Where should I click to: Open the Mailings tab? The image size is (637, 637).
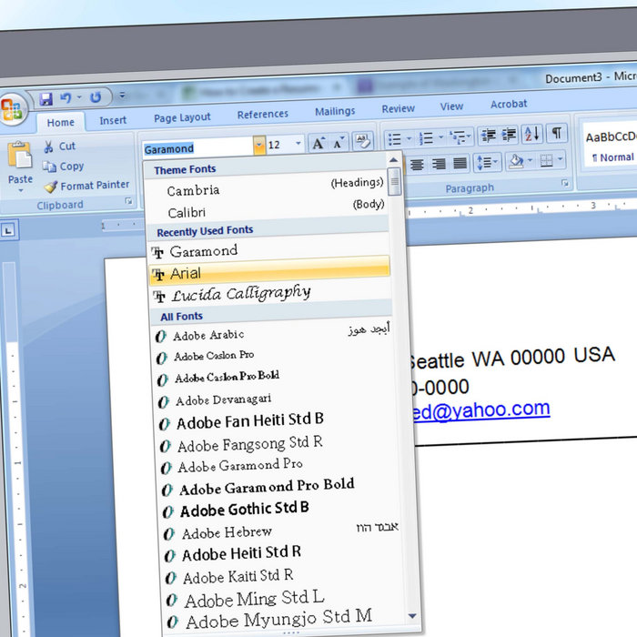pos(335,111)
